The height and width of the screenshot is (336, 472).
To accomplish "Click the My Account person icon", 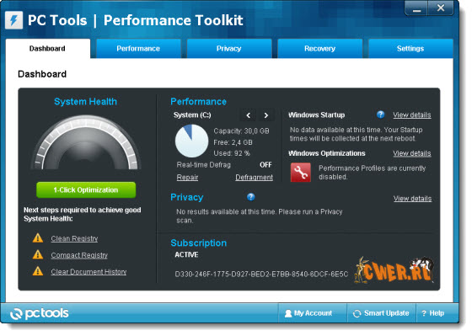I will [288, 313].
